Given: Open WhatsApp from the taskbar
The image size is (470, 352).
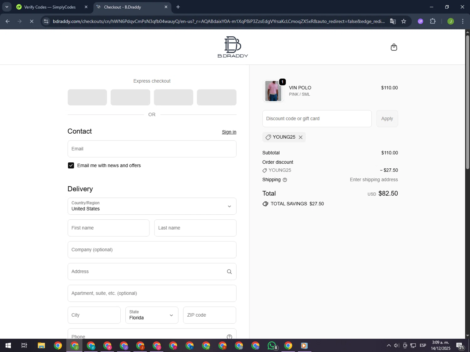Looking at the screenshot, I should pos(272,346).
